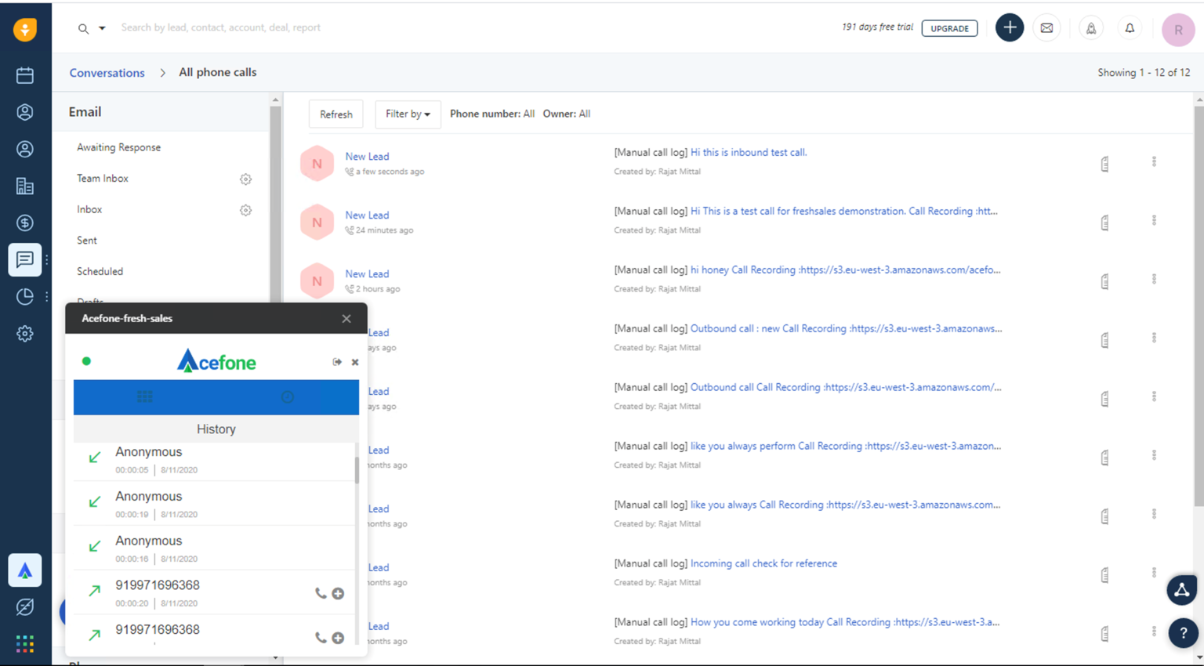
Task: Expand the search options arrow
Action: click(100, 27)
